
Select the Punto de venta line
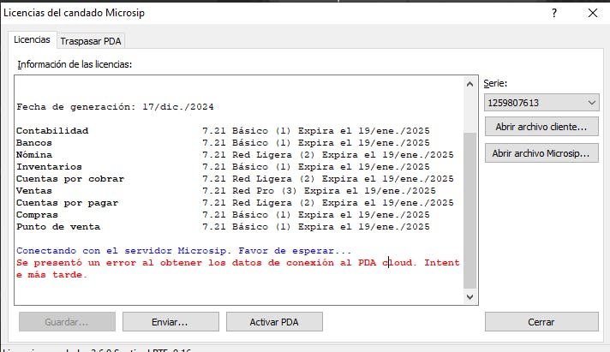[x=223, y=227]
